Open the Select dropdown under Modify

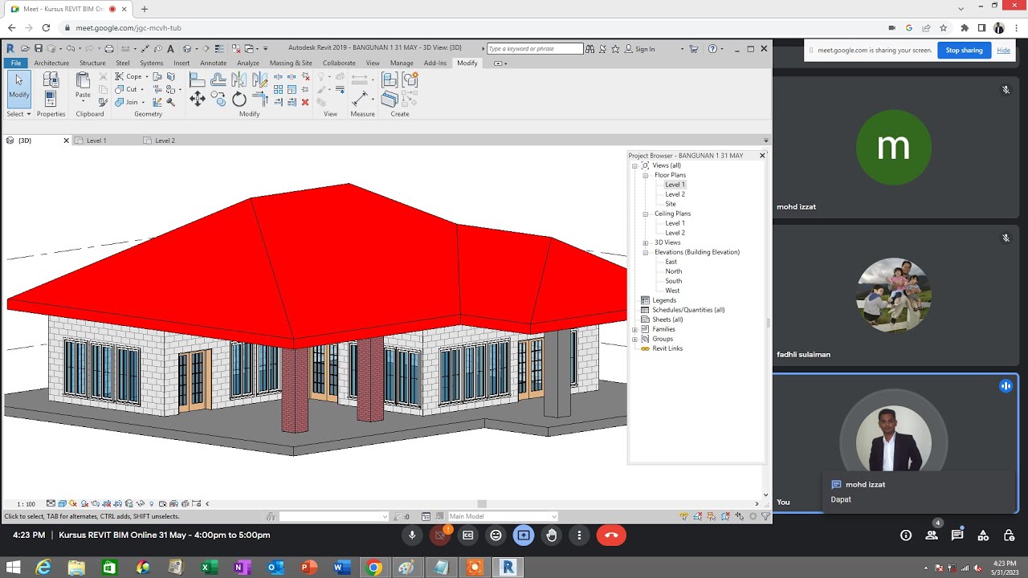18,114
